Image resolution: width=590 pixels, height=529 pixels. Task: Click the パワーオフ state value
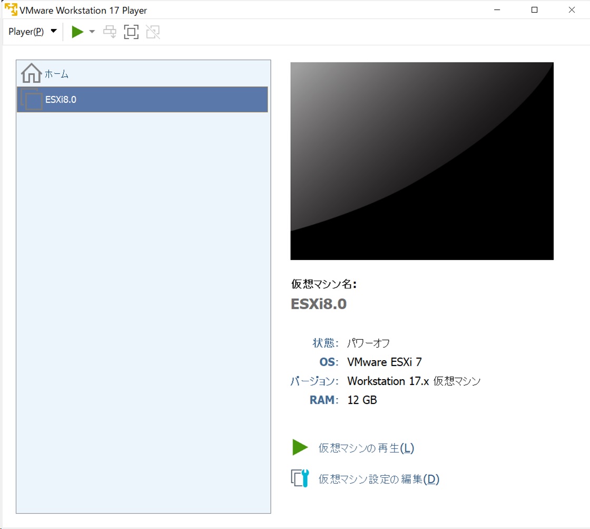coord(368,343)
